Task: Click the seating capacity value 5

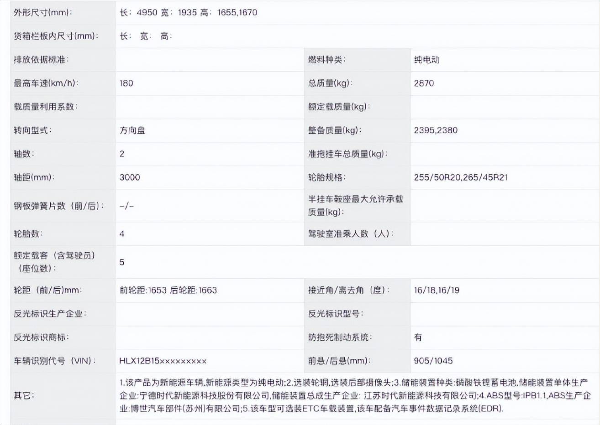Action: (x=122, y=262)
